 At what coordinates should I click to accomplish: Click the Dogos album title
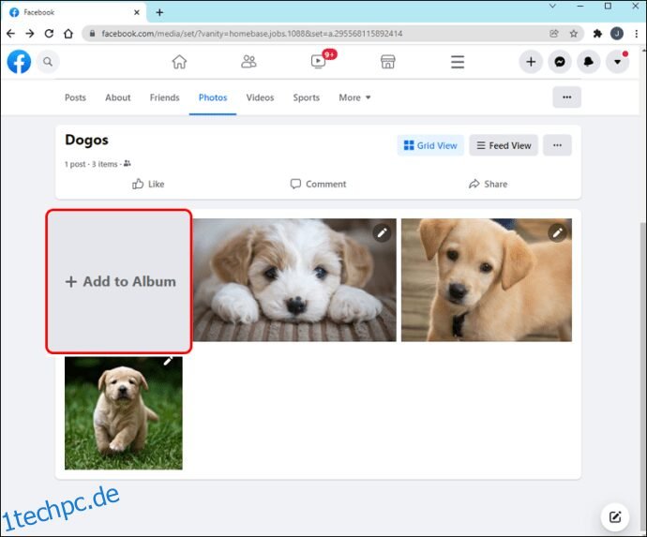86,140
